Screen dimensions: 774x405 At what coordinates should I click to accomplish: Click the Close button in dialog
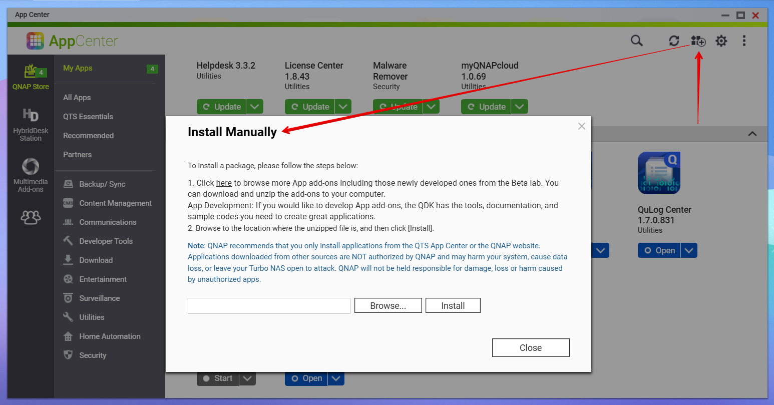531,348
